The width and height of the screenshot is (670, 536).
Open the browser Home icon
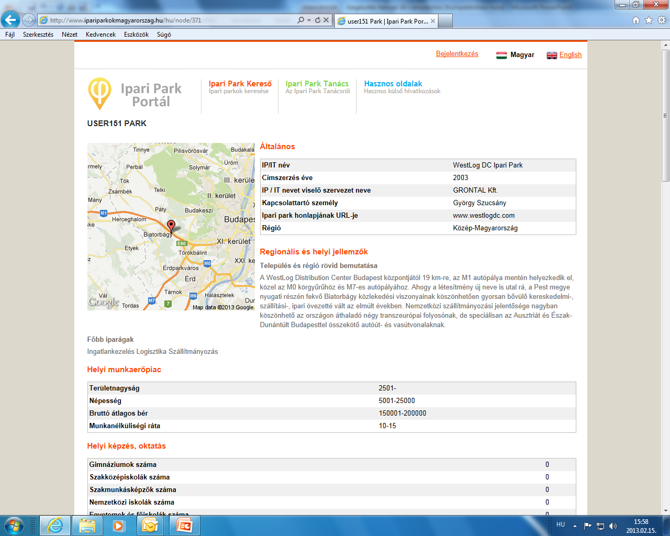tap(636, 20)
